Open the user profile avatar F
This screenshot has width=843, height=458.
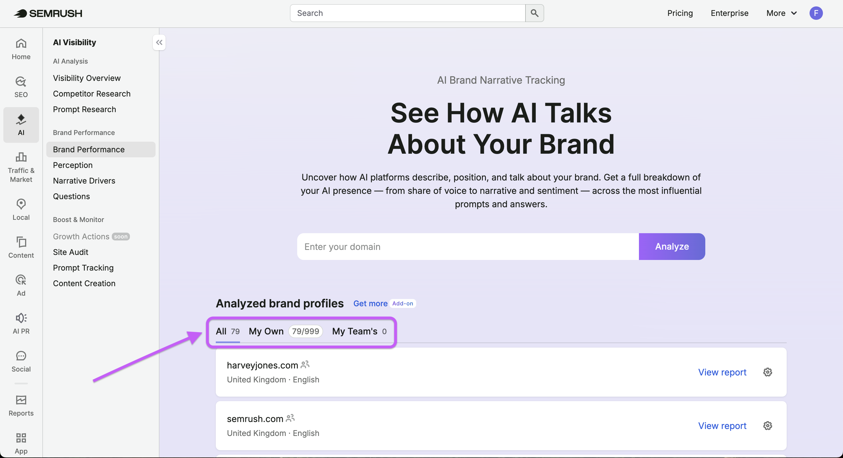tap(816, 13)
